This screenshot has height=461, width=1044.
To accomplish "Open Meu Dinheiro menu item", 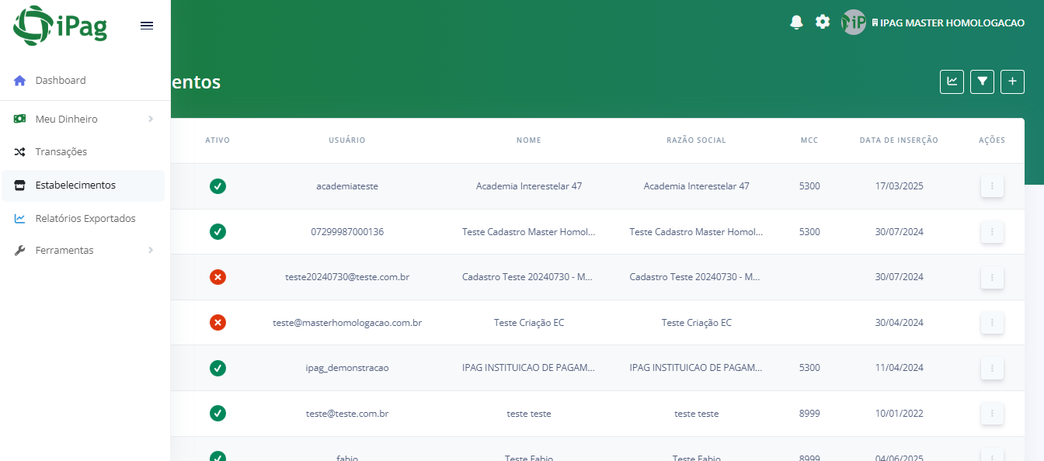I will click(83, 119).
